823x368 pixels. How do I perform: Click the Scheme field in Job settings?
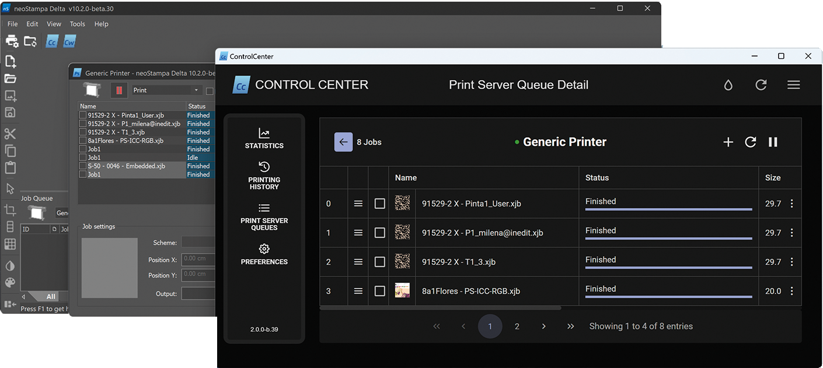coord(198,242)
